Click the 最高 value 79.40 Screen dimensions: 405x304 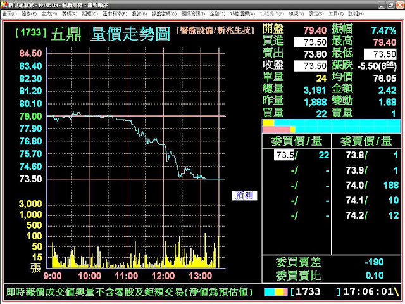pyautogui.click(x=385, y=42)
